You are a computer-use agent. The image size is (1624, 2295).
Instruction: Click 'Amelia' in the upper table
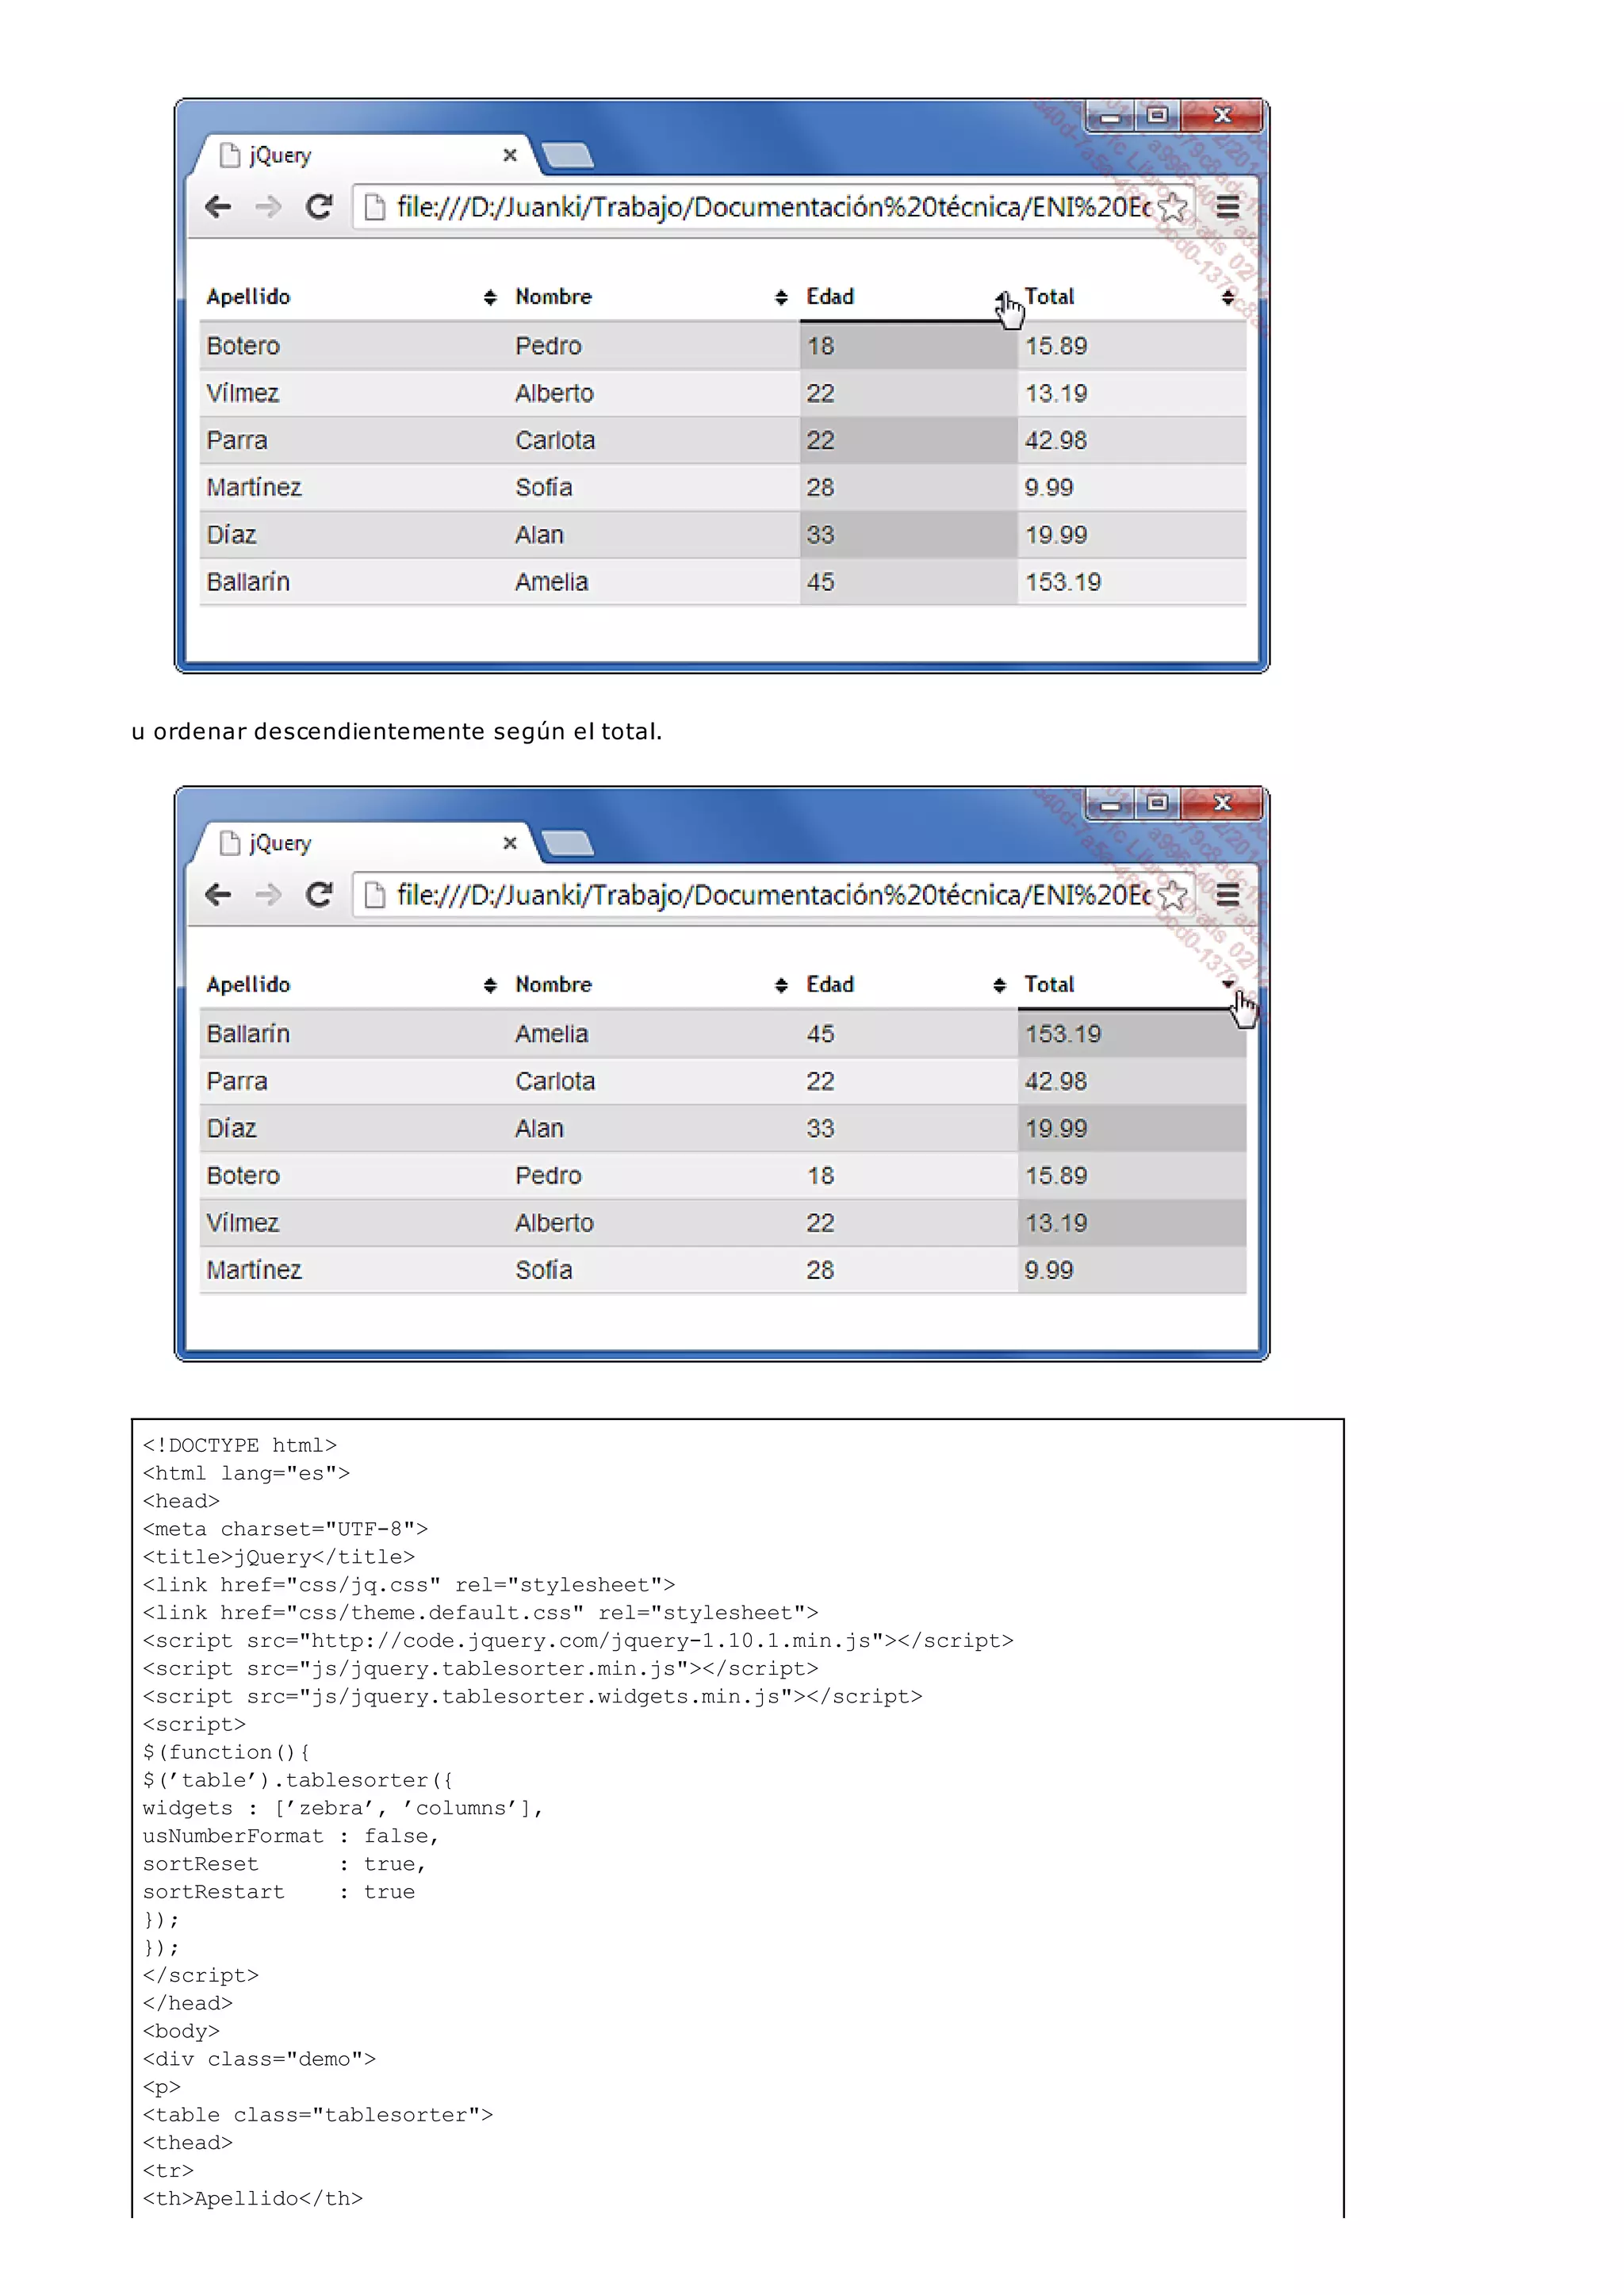(552, 582)
